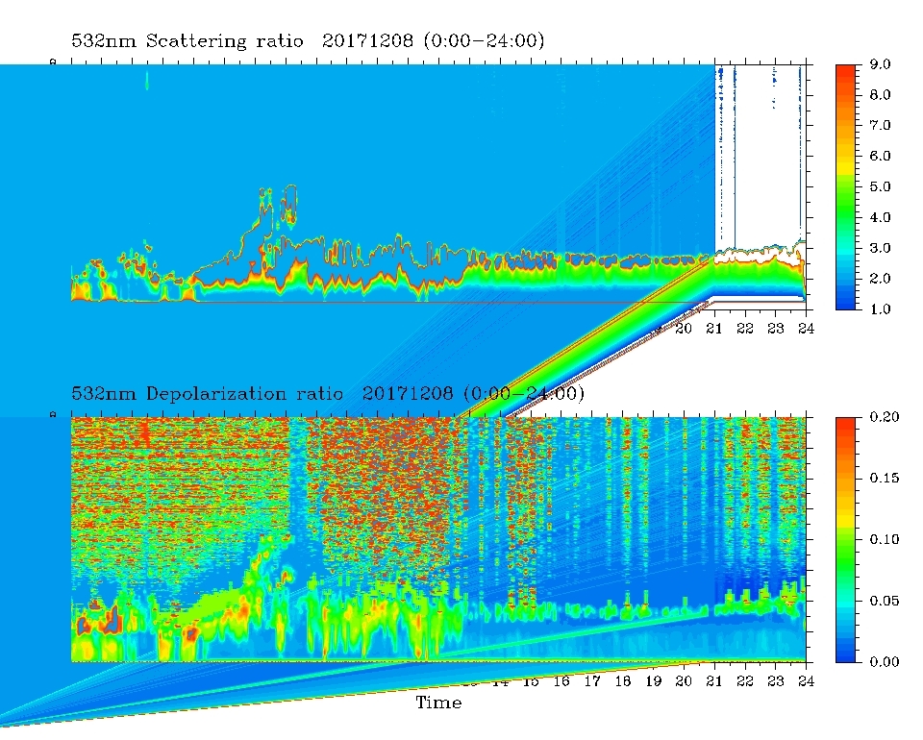Click the 4.0 colorbar label

(880, 217)
